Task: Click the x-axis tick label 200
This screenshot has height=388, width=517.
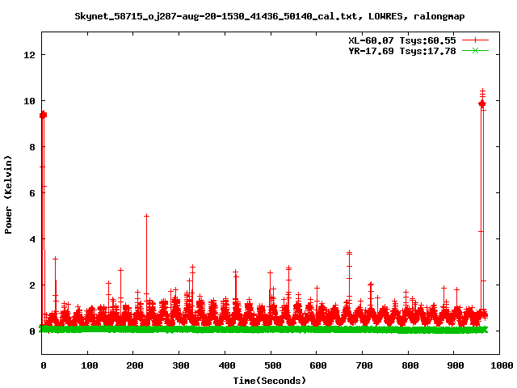Action: (x=135, y=365)
